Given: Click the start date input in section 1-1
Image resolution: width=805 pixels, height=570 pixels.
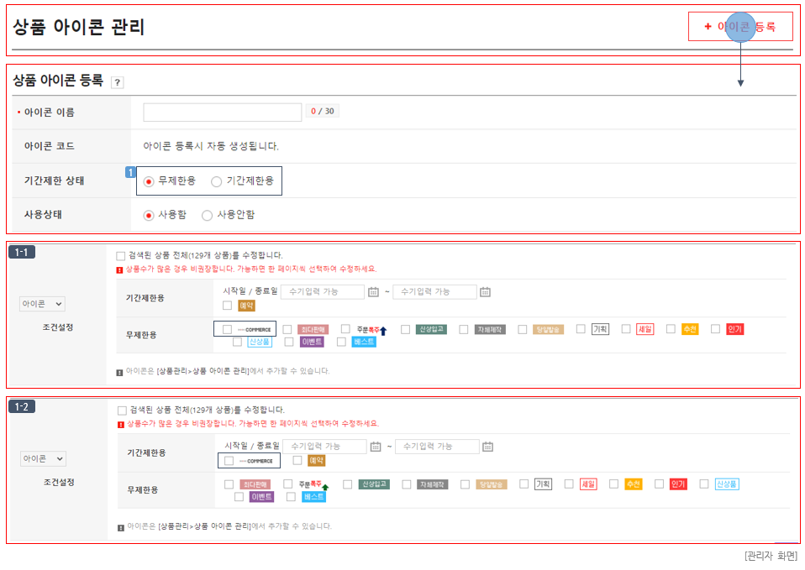Looking at the screenshot, I should pos(323,292).
